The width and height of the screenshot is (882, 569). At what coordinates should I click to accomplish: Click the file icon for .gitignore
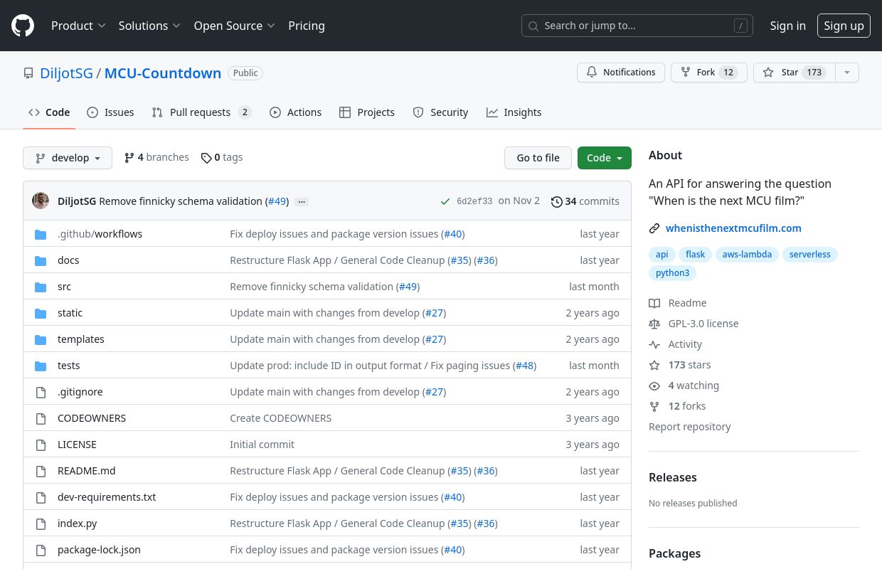(41, 392)
